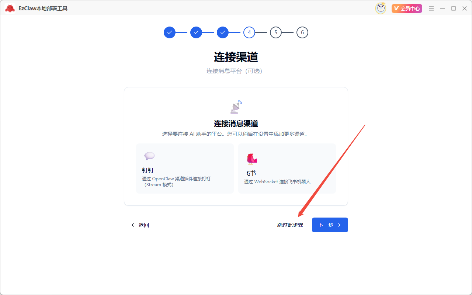Open the 会员中心 membership center
This screenshot has width=472, height=295.
click(x=407, y=8)
